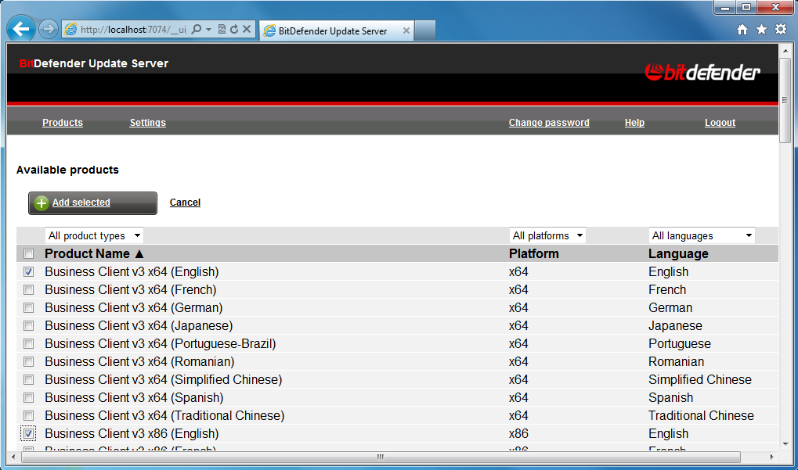Viewport: 798px width, 470px height.
Task: Sort by Product Name column header
Action: [94, 253]
